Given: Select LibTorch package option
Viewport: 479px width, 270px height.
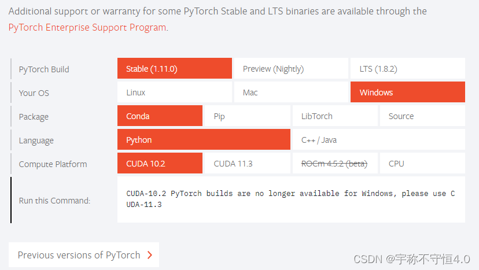Looking at the screenshot, I should (334, 116).
